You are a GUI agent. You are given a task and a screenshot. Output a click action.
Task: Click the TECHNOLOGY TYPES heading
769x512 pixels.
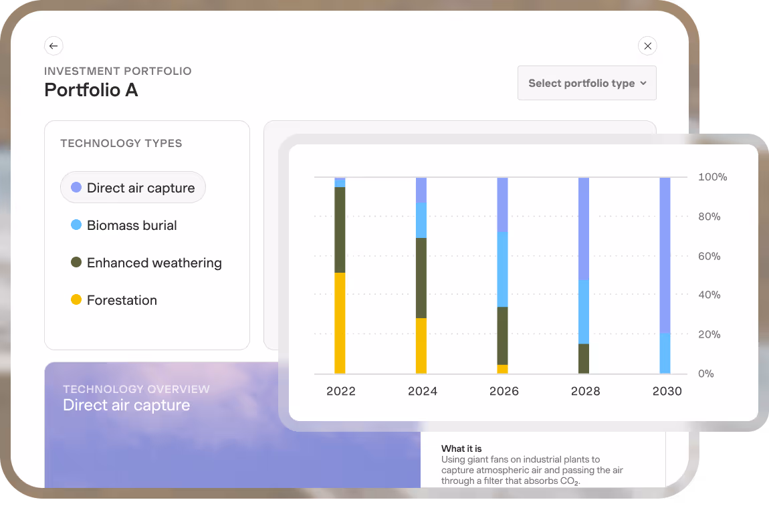pos(121,143)
